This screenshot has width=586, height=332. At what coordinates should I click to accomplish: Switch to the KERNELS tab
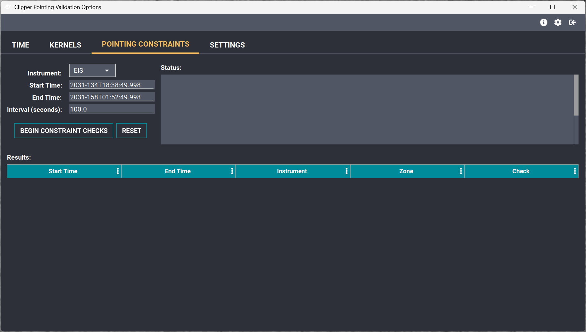click(x=65, y=45)
